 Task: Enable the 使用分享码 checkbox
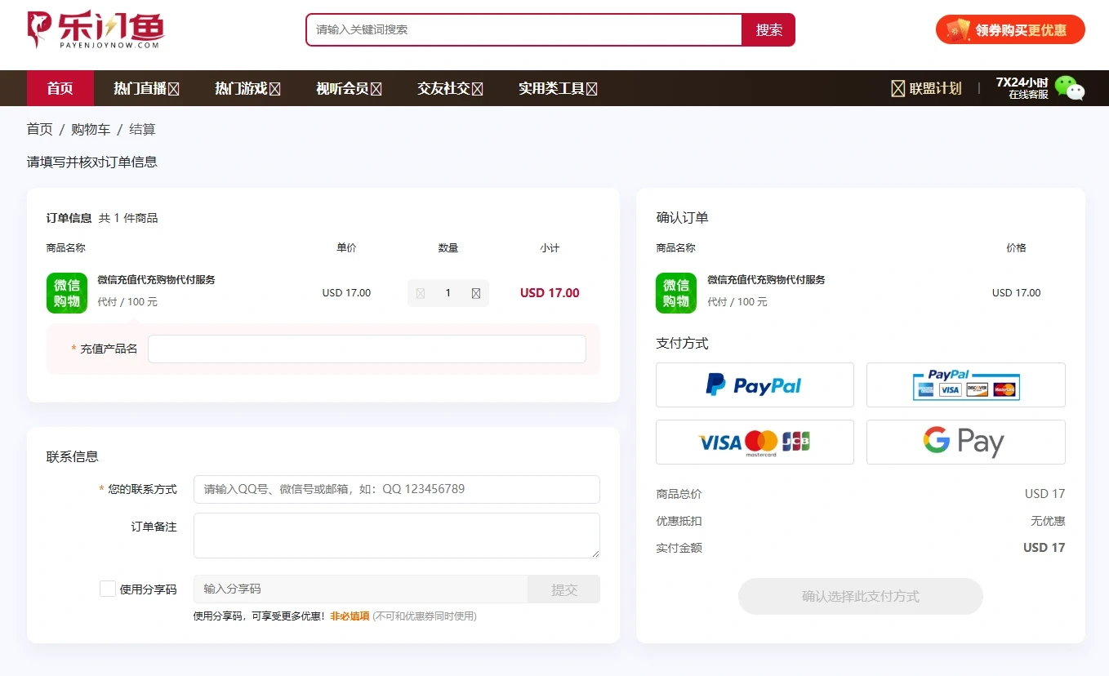(108, 589)
